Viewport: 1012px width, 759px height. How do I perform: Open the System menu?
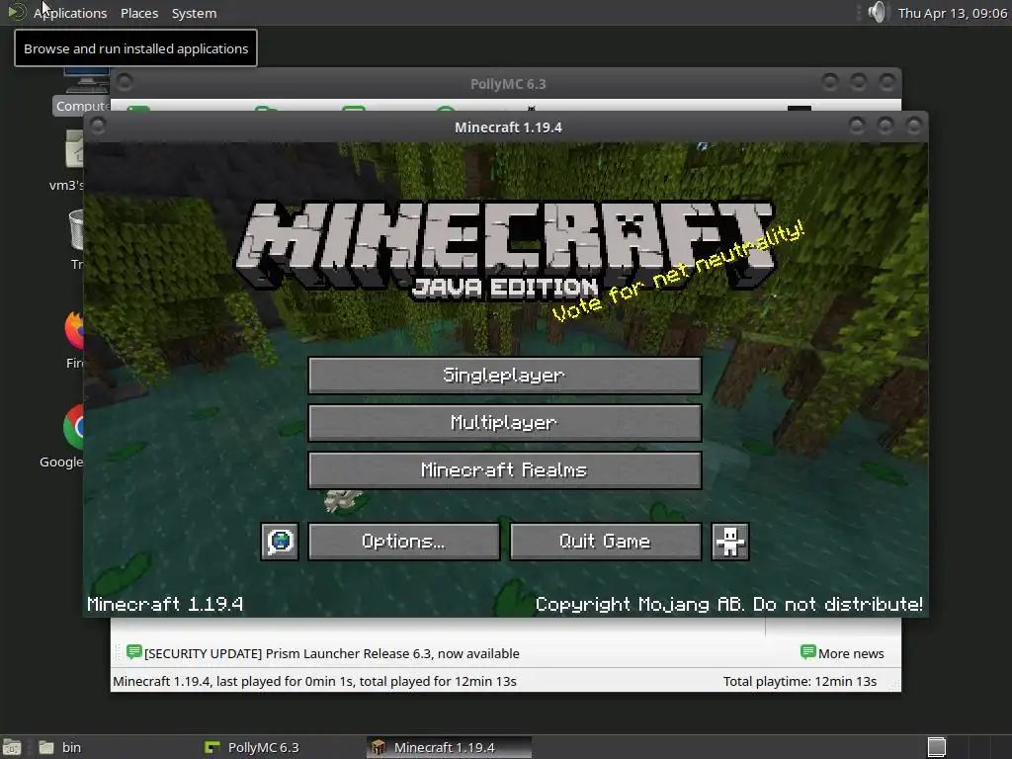pos(194,13)
